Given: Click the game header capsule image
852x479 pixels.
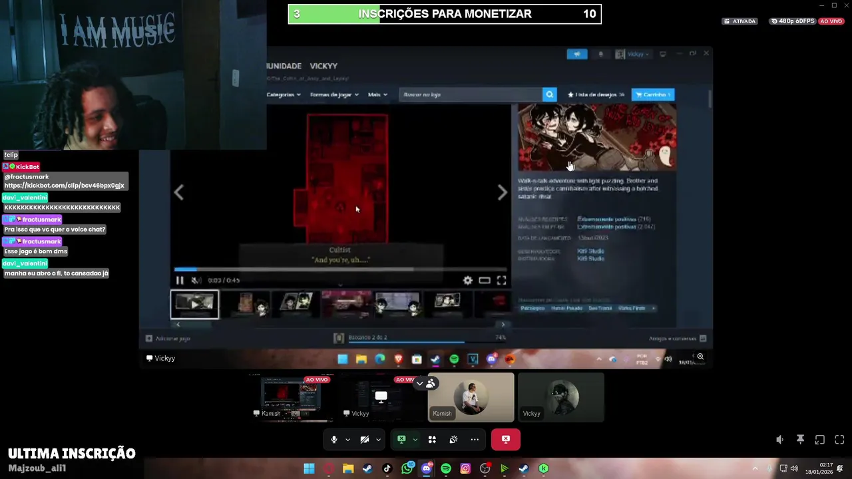Looking at the screenshot, I should point(597,137).
